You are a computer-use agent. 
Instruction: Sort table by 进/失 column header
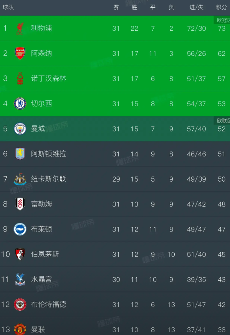click(196, 7)
